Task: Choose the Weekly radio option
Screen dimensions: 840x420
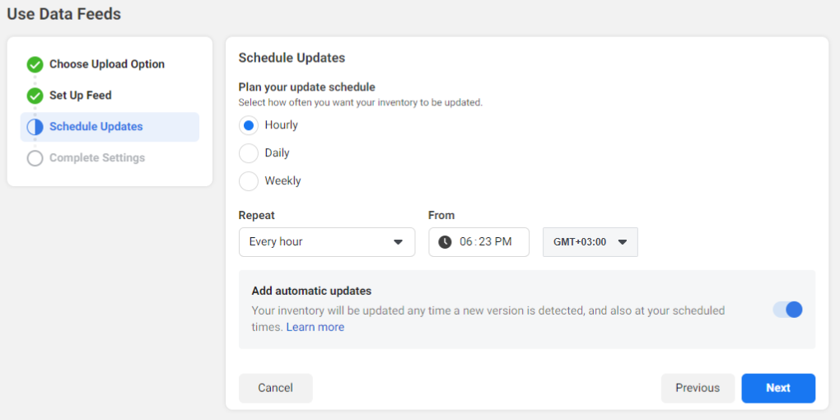Action: (248, 181)
